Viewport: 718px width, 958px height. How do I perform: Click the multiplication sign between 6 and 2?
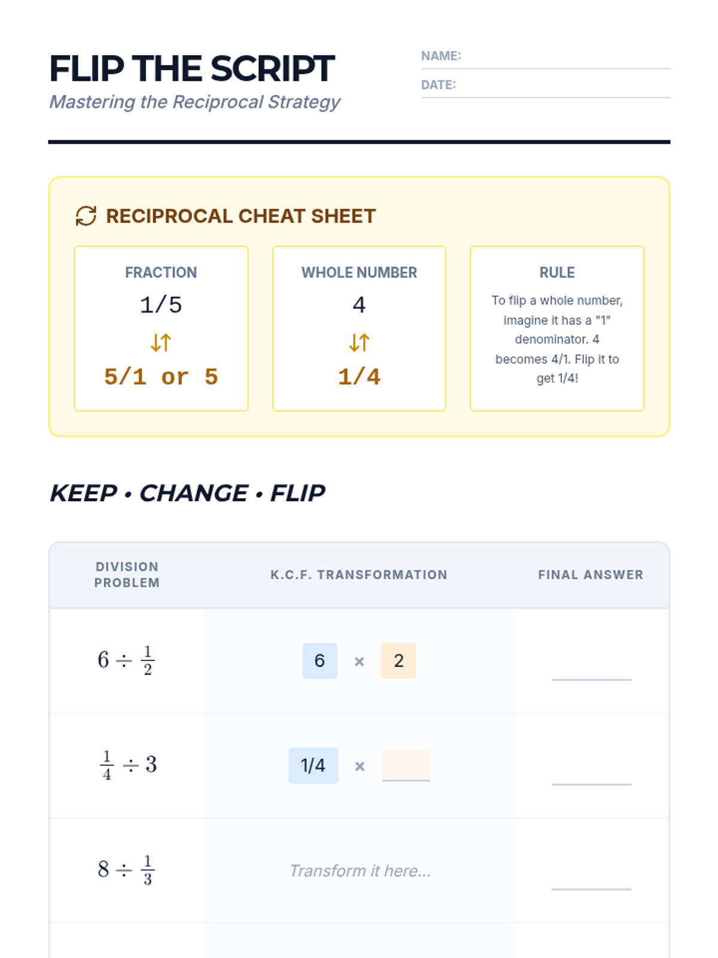click(359, 662)
